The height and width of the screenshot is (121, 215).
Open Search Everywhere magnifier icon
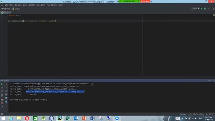(213, 9)
